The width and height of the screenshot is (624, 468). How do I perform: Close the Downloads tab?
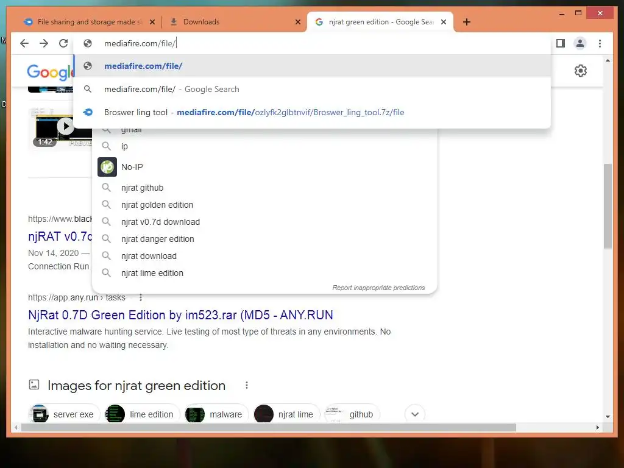click(297, 22)
